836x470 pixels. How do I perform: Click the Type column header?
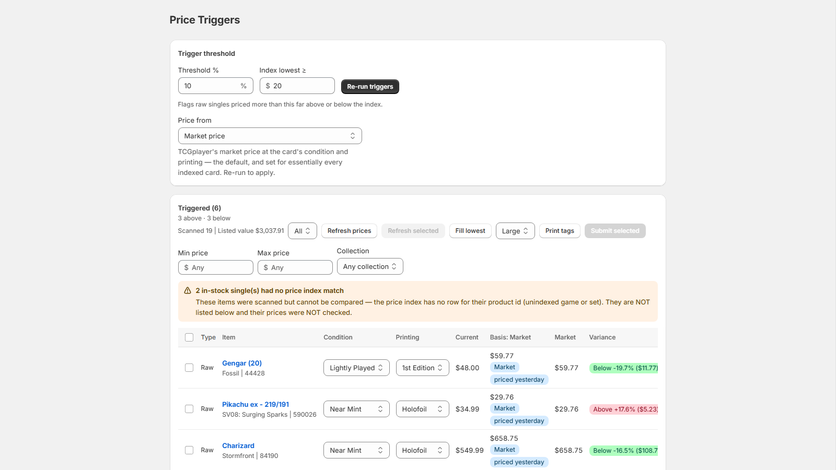point(208,337)
